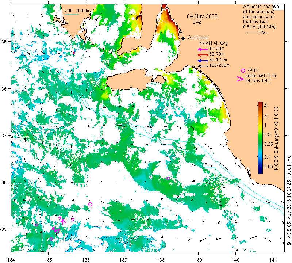Click the '-36' latitude axis label
This screenshot has height=263, width=292.
click(4, 88)
